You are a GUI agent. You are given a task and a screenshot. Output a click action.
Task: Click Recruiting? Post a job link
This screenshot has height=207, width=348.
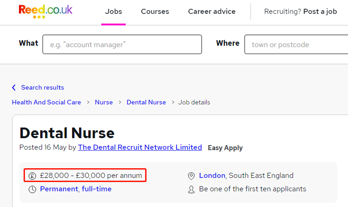tap(300, 11)
